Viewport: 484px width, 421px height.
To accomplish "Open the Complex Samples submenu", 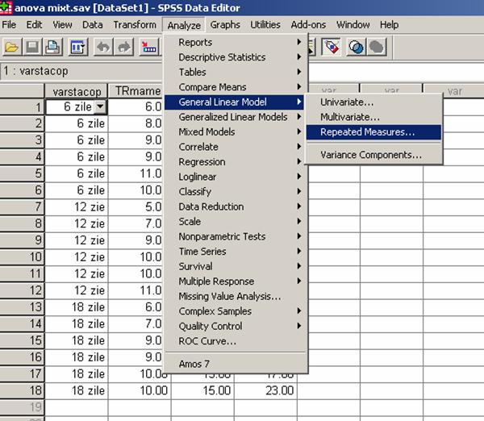I will [x=235, y=311].
